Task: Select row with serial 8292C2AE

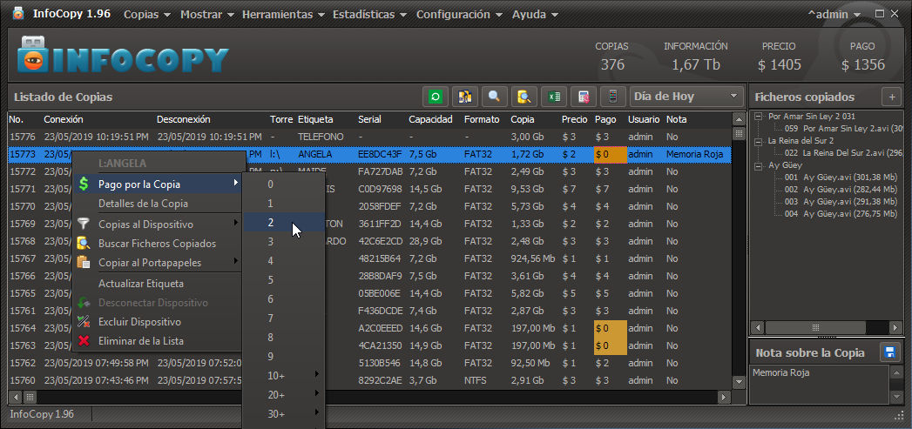Action: point(369,380)
